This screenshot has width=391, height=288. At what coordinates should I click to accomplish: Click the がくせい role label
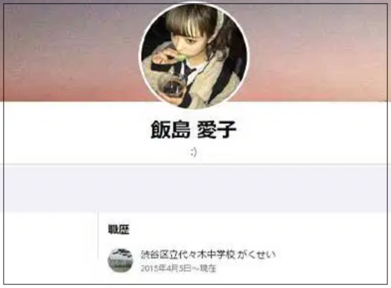point(256,255)
